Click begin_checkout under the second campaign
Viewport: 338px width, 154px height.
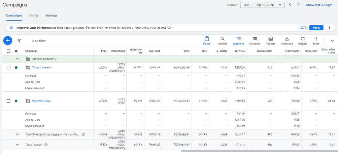(x=34, y=126)
